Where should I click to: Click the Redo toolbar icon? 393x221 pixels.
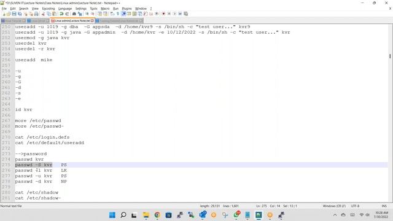[x=67, y=14]
